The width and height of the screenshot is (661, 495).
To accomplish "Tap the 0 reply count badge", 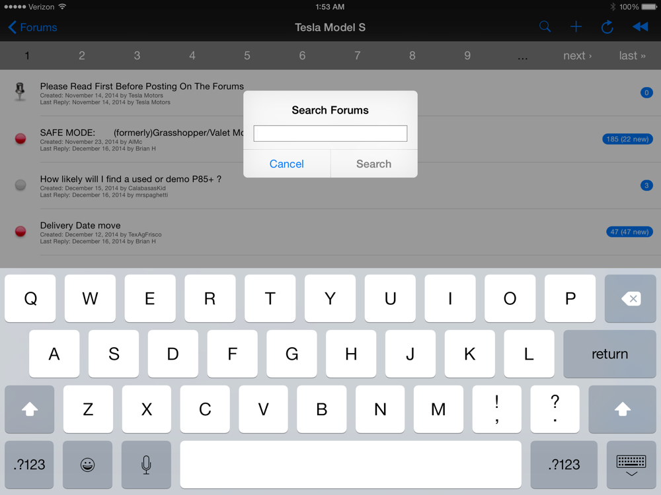I will click(646, 92).
